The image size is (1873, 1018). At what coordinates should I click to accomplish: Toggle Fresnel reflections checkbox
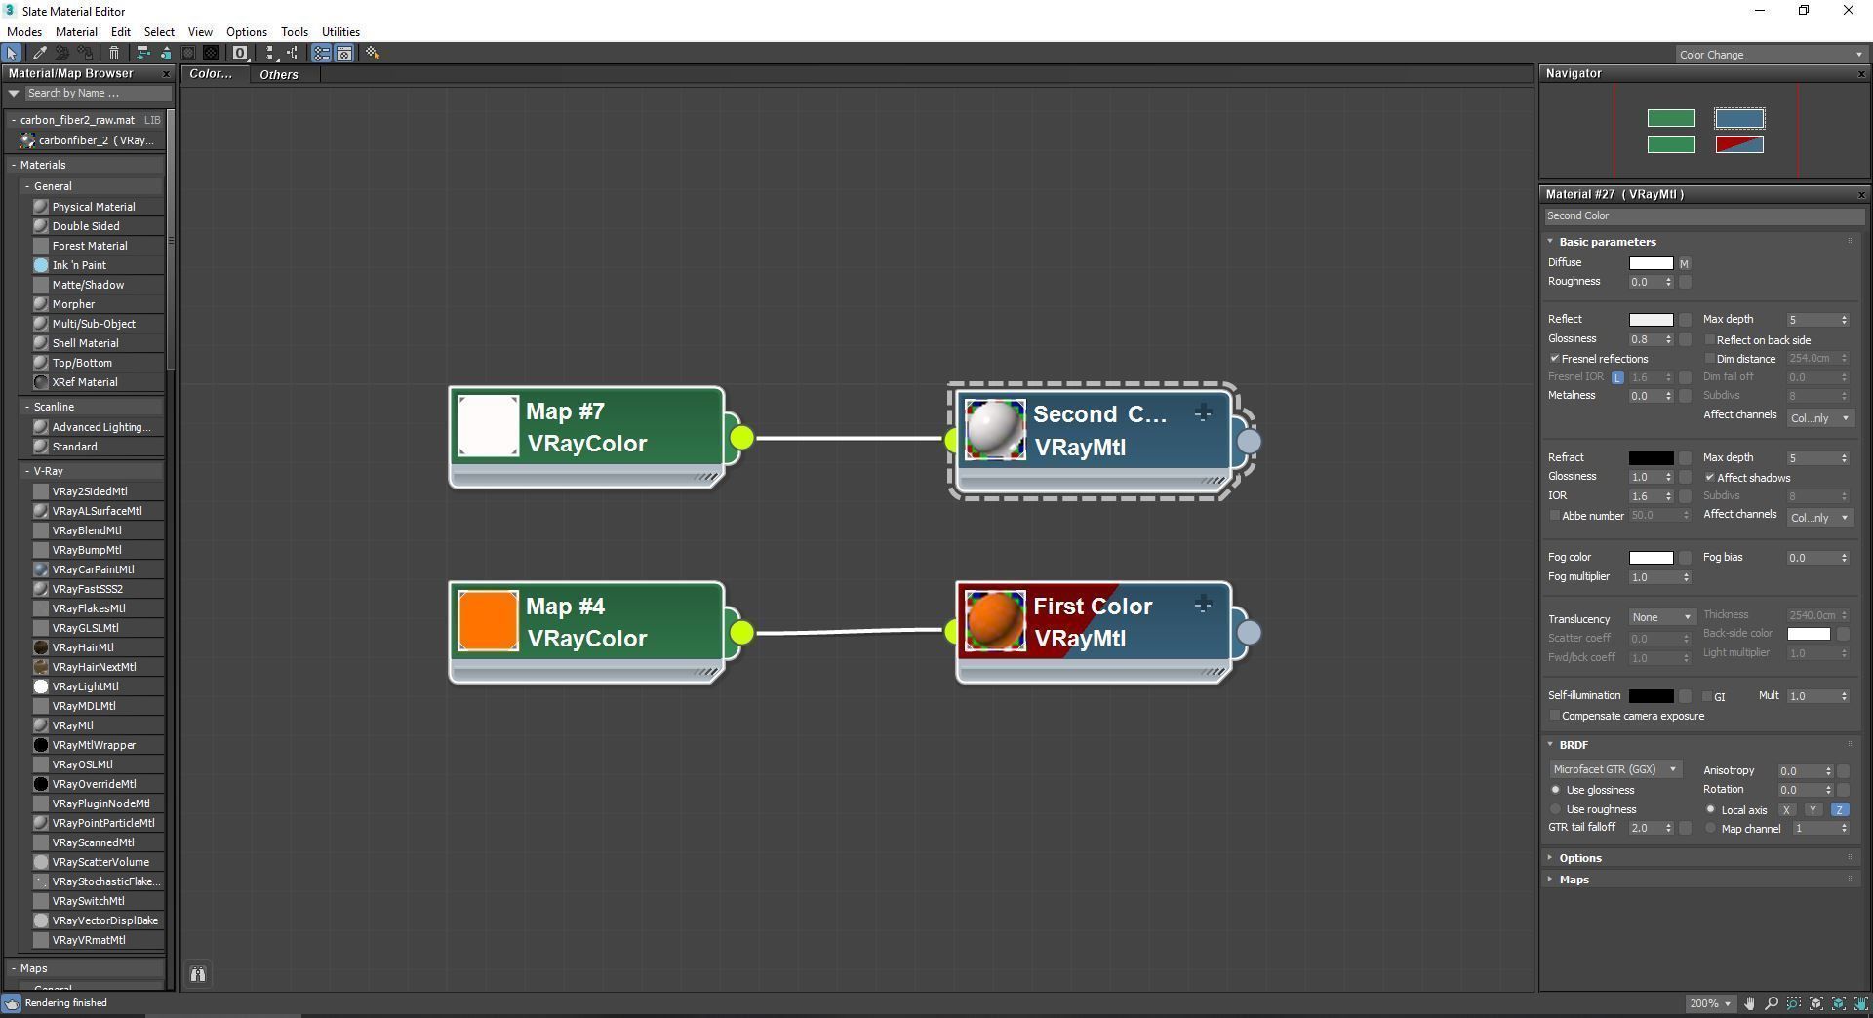(1555, 359)
